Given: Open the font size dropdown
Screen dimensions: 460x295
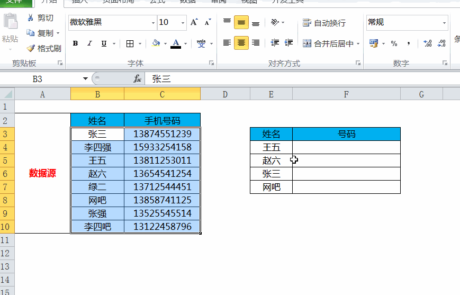Looking at the screenshot, I should (183, 23).
